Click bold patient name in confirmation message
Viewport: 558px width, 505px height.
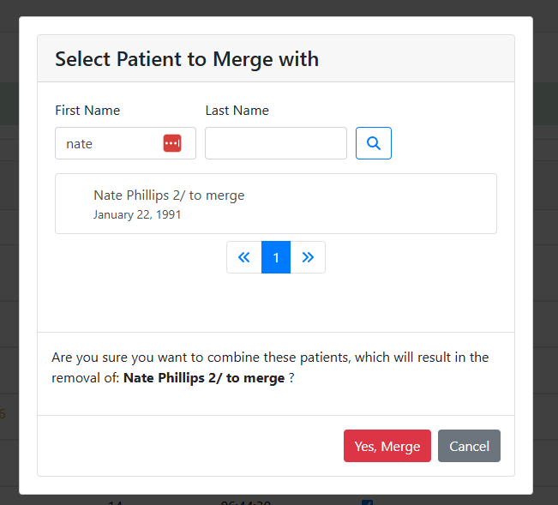(x=204, y=377)
